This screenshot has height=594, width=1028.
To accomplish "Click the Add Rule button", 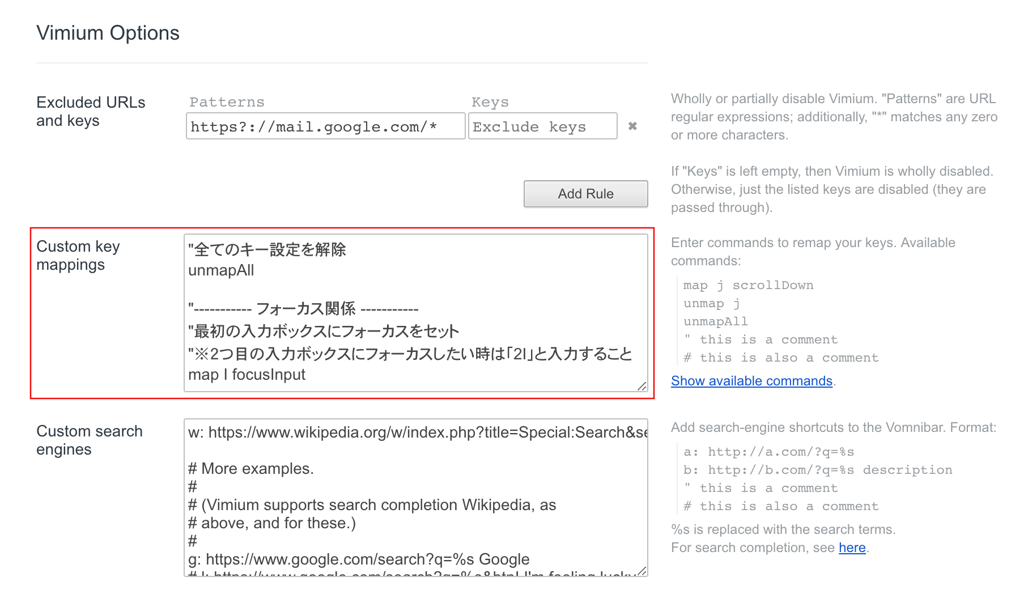I will click(585, 193).
